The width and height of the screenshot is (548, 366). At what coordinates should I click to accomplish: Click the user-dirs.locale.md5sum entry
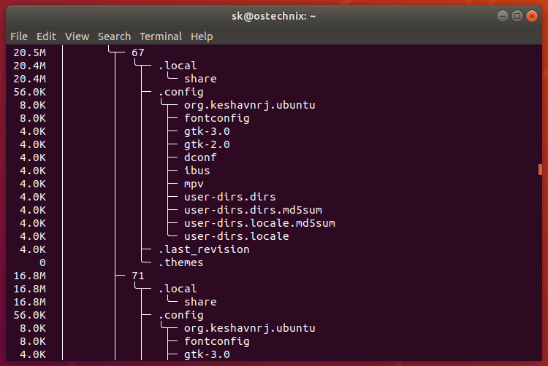click(259, 223)
